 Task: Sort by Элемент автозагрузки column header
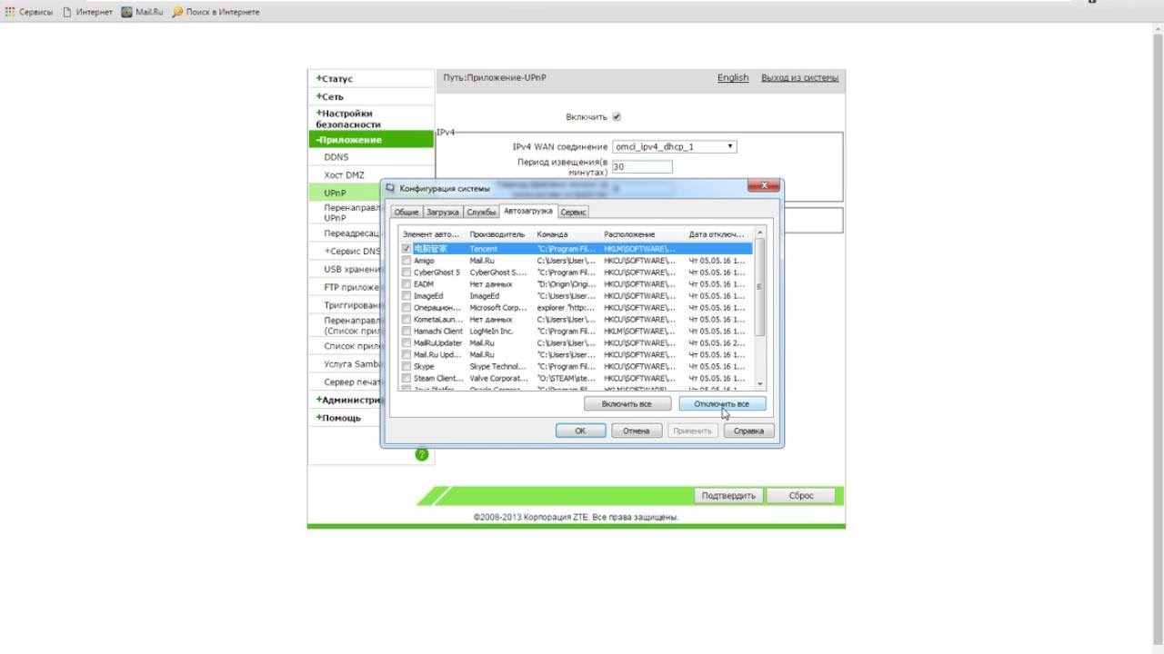click(x=433, y=233)
